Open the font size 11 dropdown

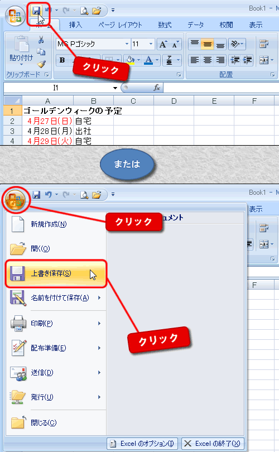151,44
